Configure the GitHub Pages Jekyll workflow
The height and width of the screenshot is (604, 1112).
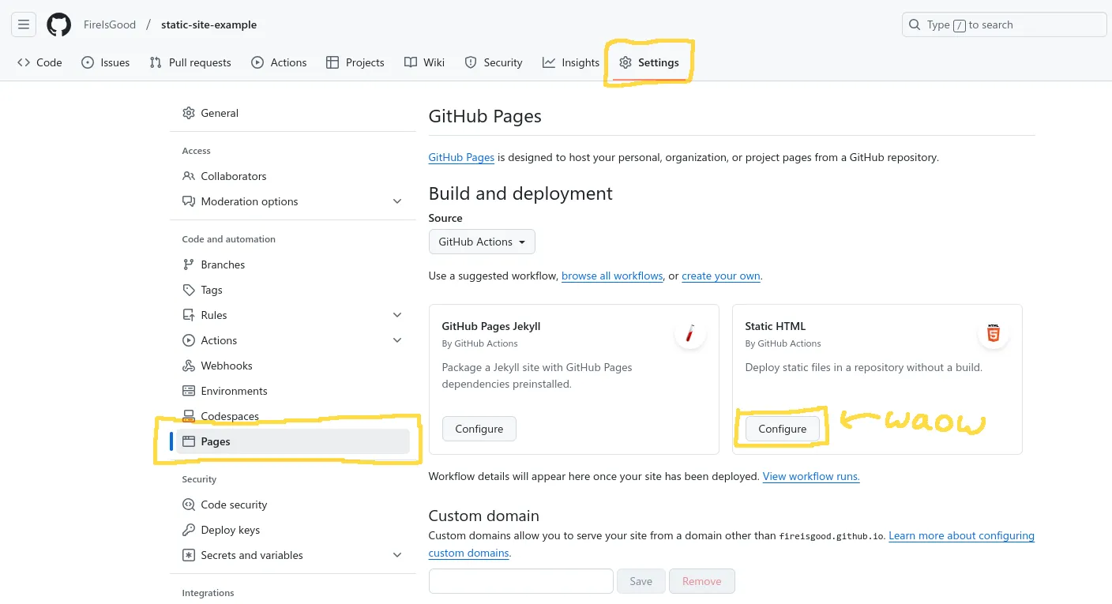479,429
